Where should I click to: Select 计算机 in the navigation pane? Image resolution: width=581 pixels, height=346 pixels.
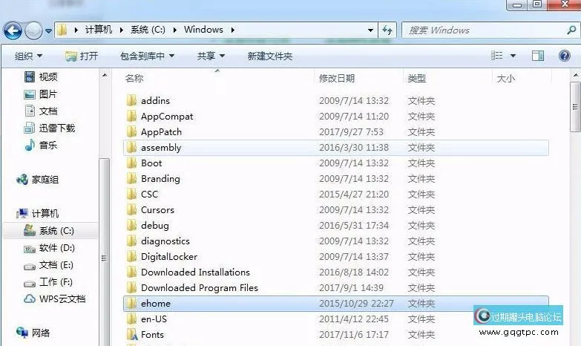tap(37, 213)
